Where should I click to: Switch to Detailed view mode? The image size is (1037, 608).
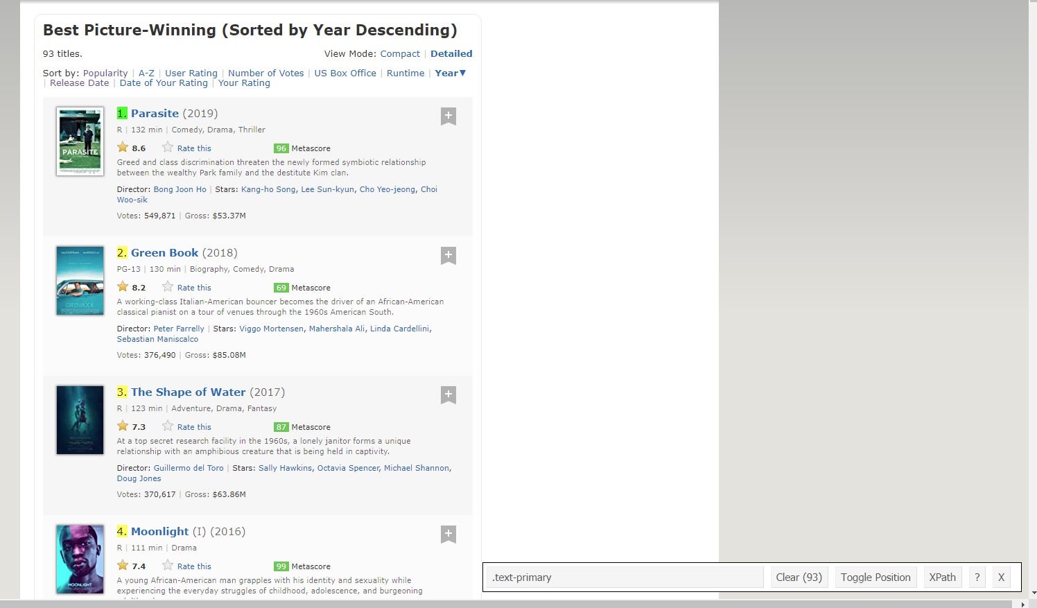(451, 53)
